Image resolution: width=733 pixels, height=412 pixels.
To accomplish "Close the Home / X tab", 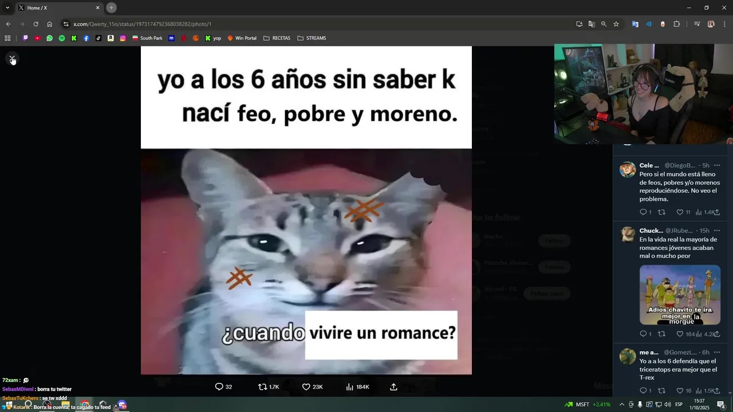I will pos(97,8).
